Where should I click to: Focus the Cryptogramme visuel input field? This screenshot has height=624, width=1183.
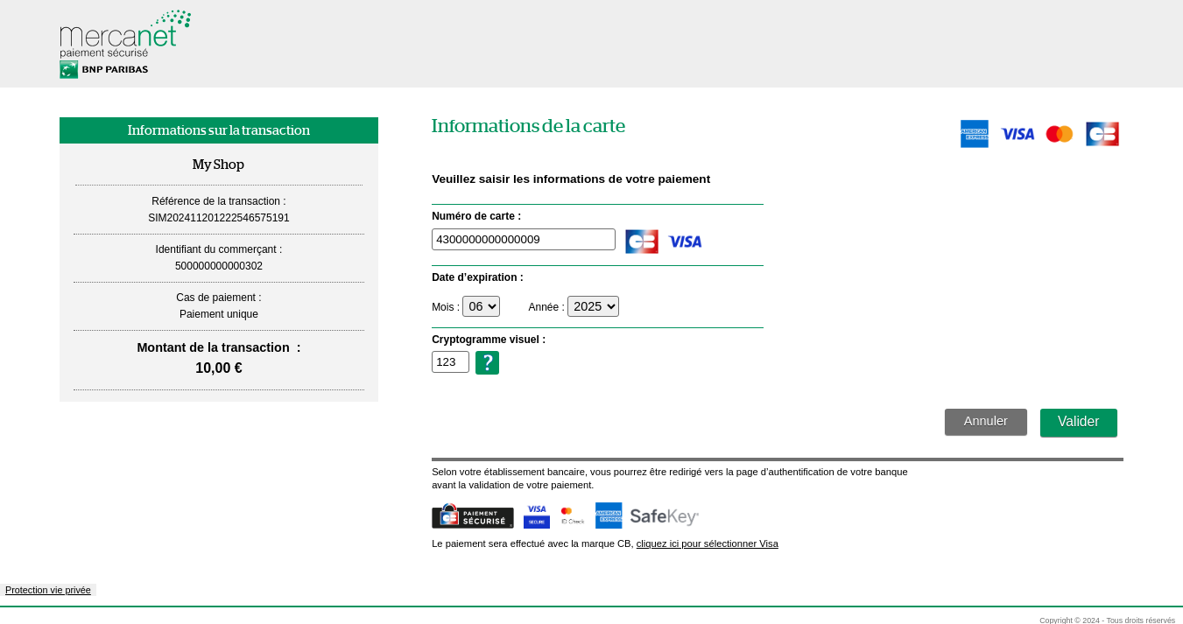coord(450,362)
